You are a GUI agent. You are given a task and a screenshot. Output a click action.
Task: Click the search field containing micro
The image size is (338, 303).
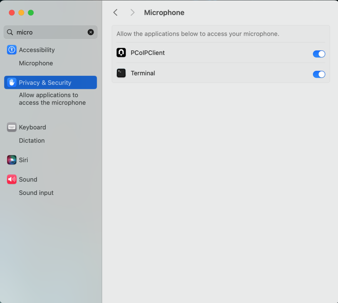pos(50,32)
